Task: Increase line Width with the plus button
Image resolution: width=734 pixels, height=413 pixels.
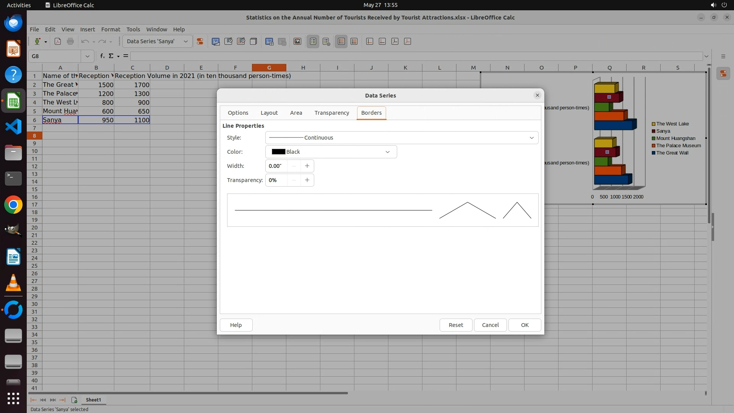Action: pos(307,166)
